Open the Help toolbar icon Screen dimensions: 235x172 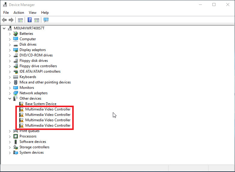point(30,20)
